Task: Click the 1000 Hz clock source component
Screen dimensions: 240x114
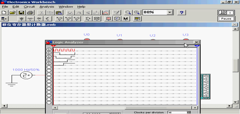Action: pyautogui.click(x=26, y=75)
